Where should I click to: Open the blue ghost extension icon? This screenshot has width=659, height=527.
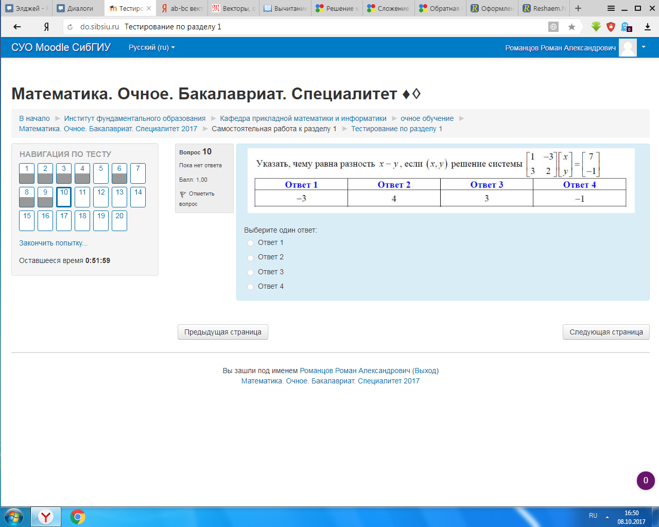[x=626, y=27]
